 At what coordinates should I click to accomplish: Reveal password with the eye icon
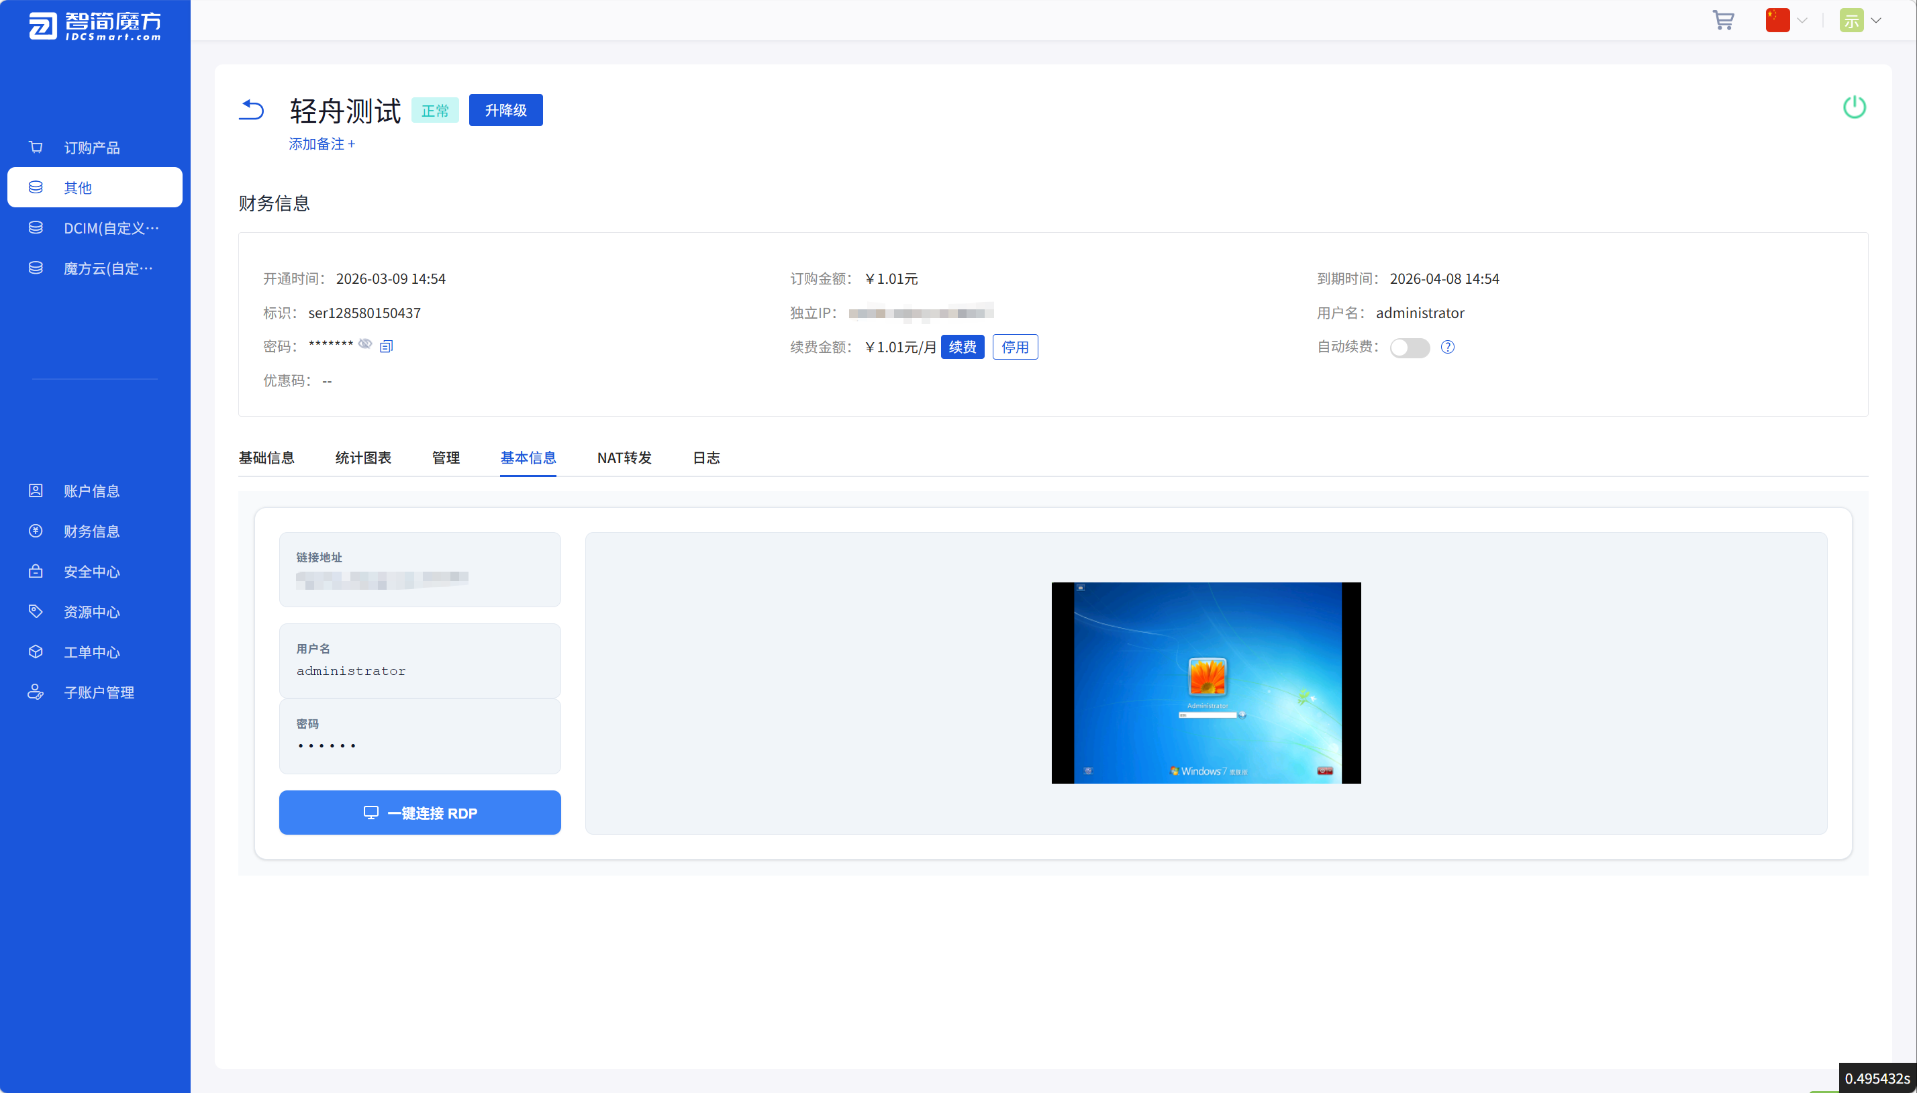click(x=365, y=344)
